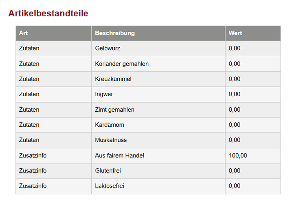Select the Kreuzkümmel ingredient cell
This screenshot has width=292, height=203.
click(113, 79)
